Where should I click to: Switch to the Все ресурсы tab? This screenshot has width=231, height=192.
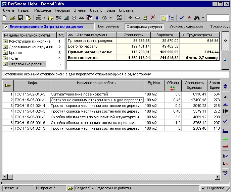click(108, 26)
